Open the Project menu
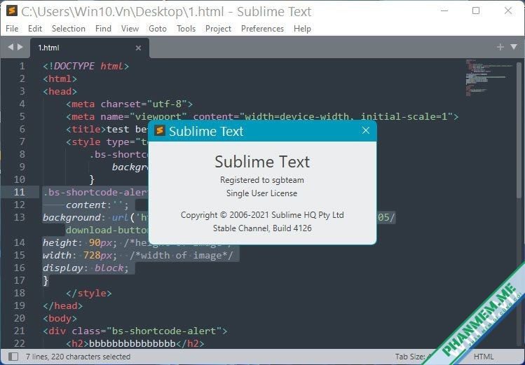This screenshot has height=365, width=525. coord(218,29)
